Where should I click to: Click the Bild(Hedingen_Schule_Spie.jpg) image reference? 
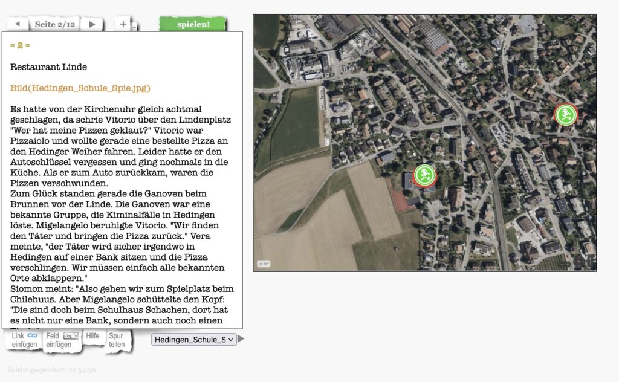click(x=80, y=88)
